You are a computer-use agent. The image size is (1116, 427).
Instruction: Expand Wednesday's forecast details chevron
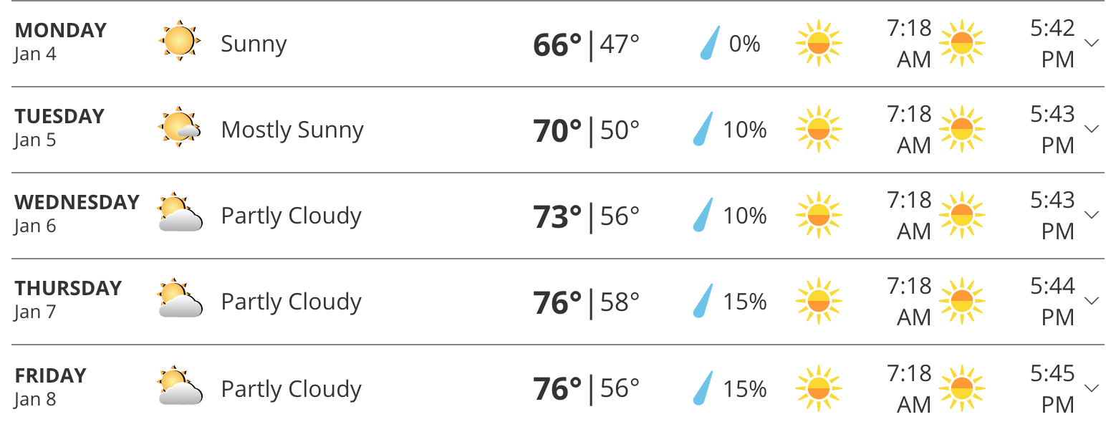click(1092, 216)
